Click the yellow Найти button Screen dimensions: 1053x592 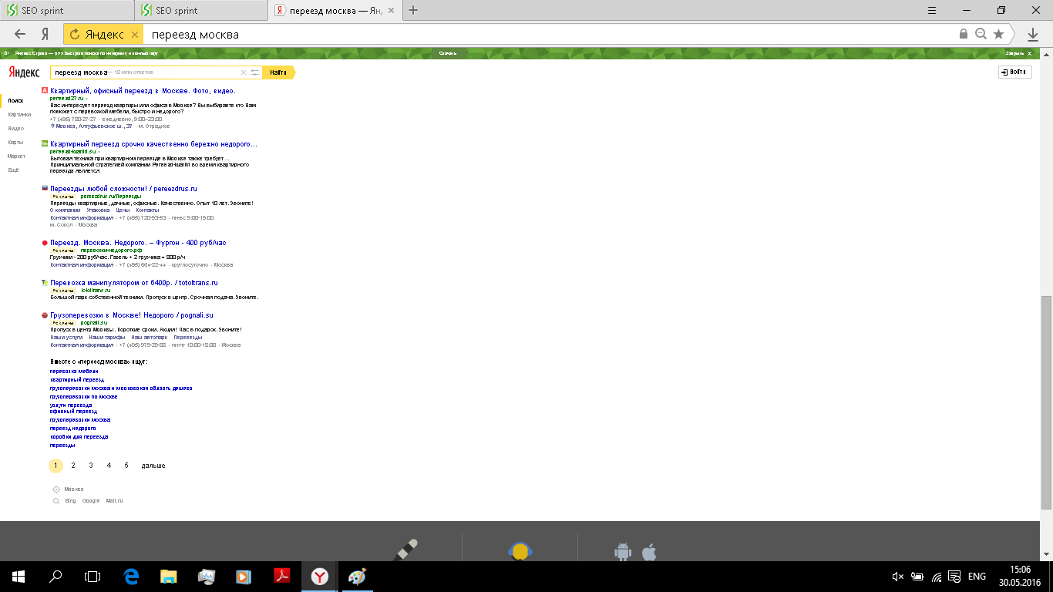(278, 72)
